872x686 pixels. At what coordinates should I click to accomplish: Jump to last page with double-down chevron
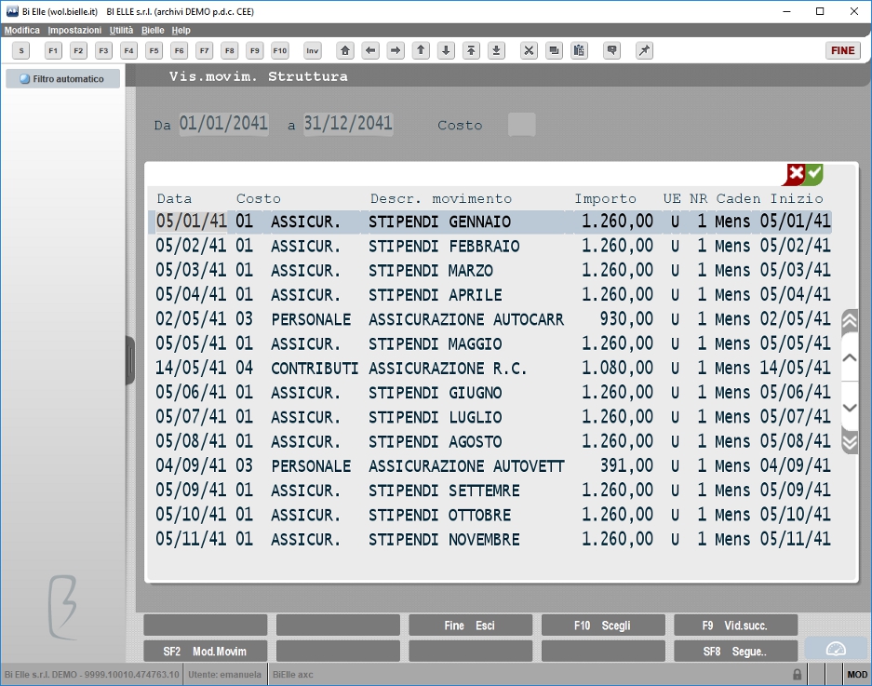pyautogui.click(x=850, y=442)
